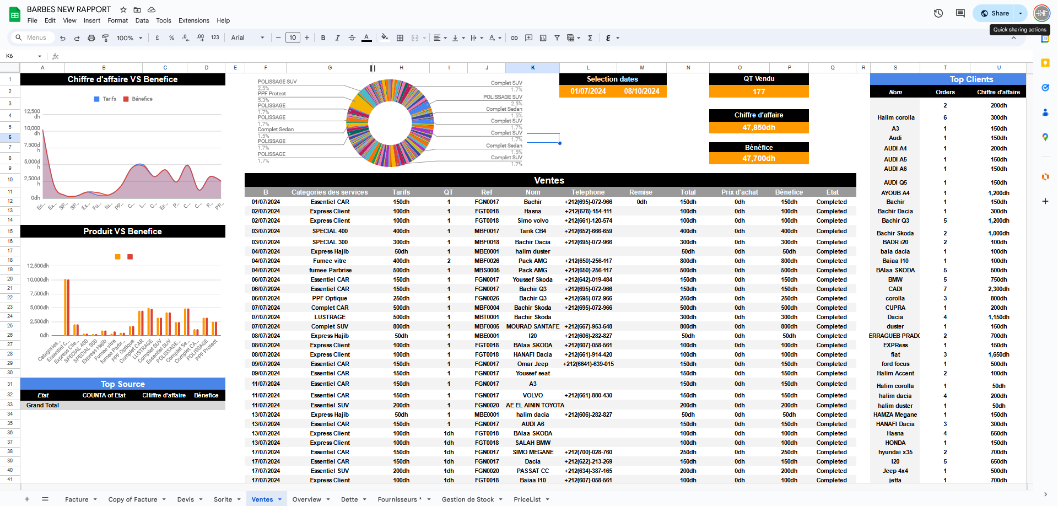This screenshot has width=1058, height=506.
Task: Switch to the Overview sheet tab
Action: [x=306, y=499]
